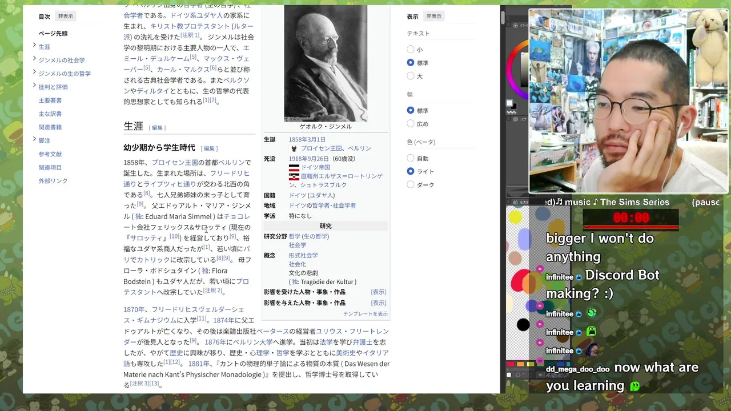Open the チョコレート link
Image resolution: width=731 pixels, height=411 pixels.
[187, 221]
